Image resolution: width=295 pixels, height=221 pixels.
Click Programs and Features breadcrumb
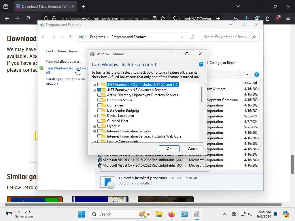[129, 37]
